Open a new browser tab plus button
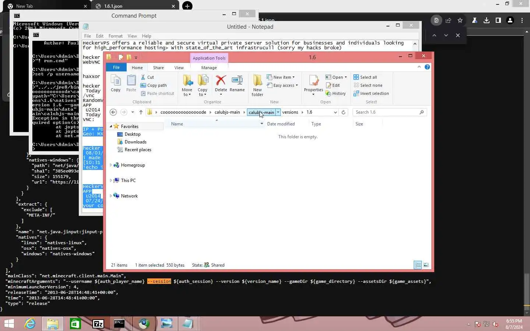This screenshot has width=530, height=331. click(187, 6)
